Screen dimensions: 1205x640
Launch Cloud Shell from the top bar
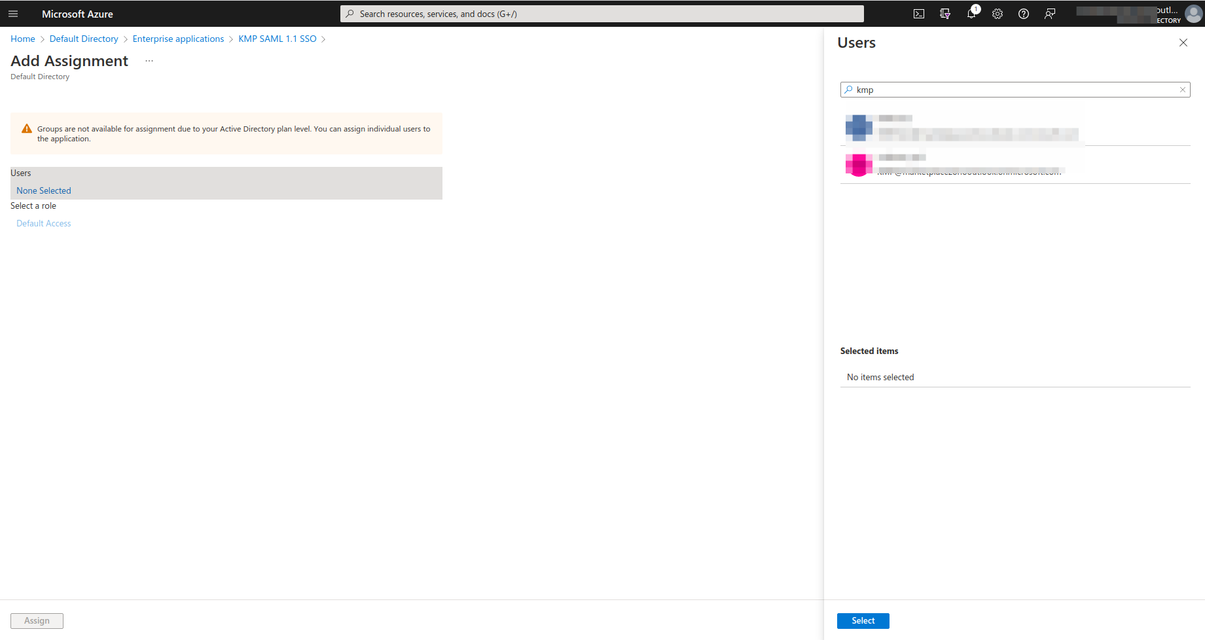tap(919, 14)
